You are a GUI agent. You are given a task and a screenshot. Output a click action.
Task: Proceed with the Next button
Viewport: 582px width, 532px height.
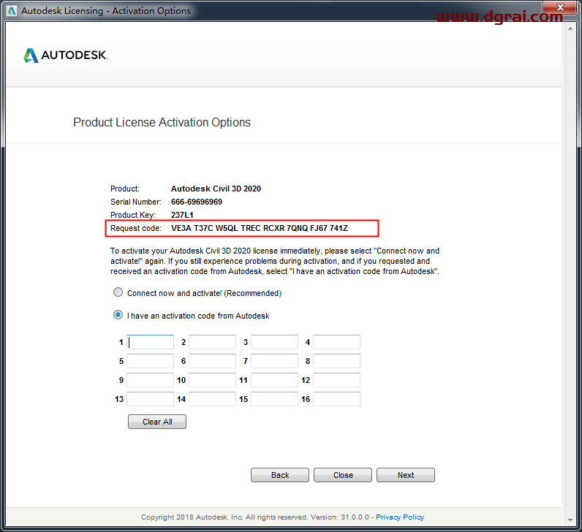coord(406,475)
